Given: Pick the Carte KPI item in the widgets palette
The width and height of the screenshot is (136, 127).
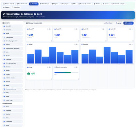Looking at the screenshot, I should pyautogui.click(x=12, y=26).
